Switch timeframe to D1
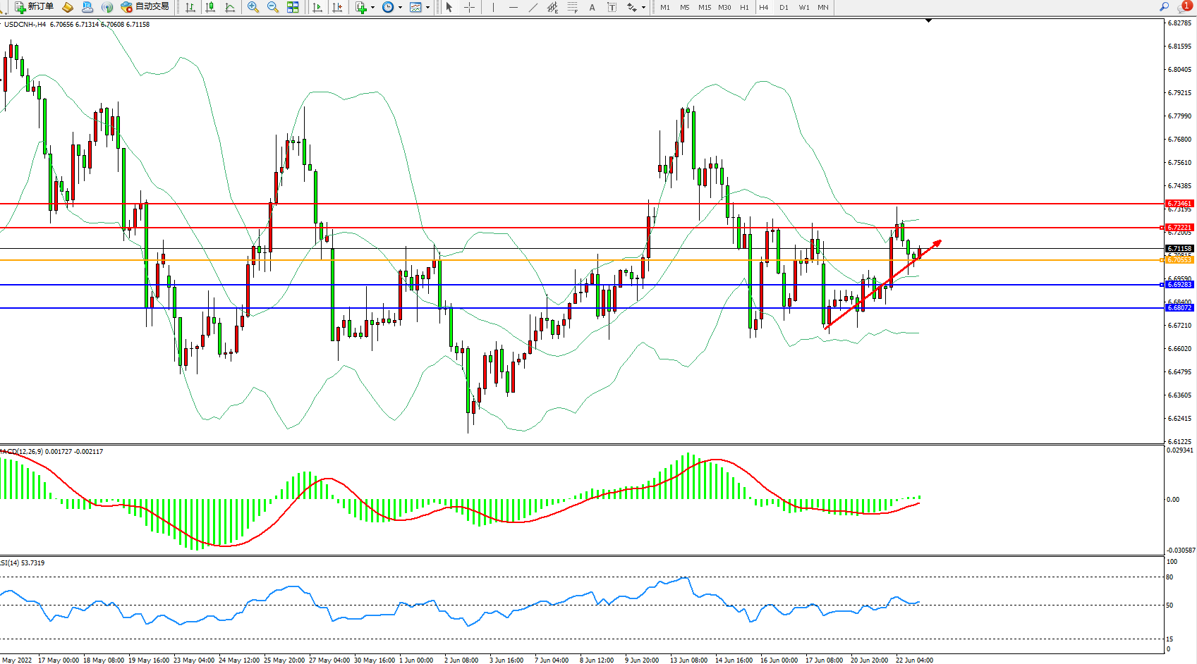Image resolution: width=1197 pixels, height=664 pixels. coord(784,7)
